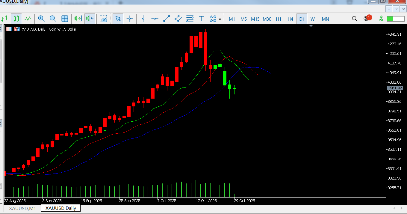Switch chart to bar chart mode
Viewport: 407px width, 214px height.
coord(4,19)
